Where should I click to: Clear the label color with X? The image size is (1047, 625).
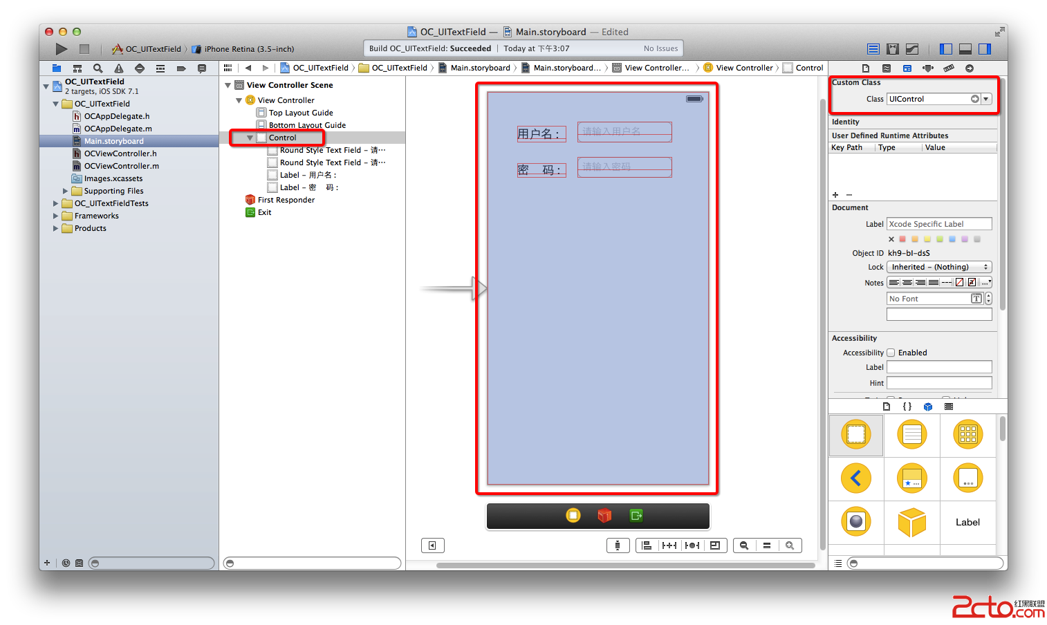pos(891,239)
